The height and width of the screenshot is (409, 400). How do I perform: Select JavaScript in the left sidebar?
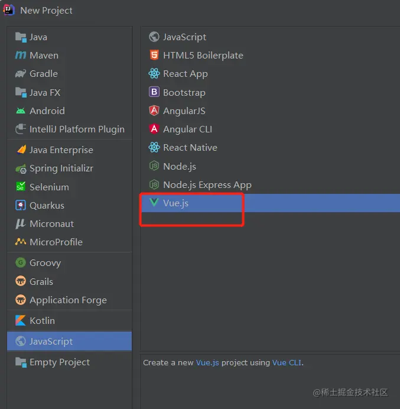(69, 341)
